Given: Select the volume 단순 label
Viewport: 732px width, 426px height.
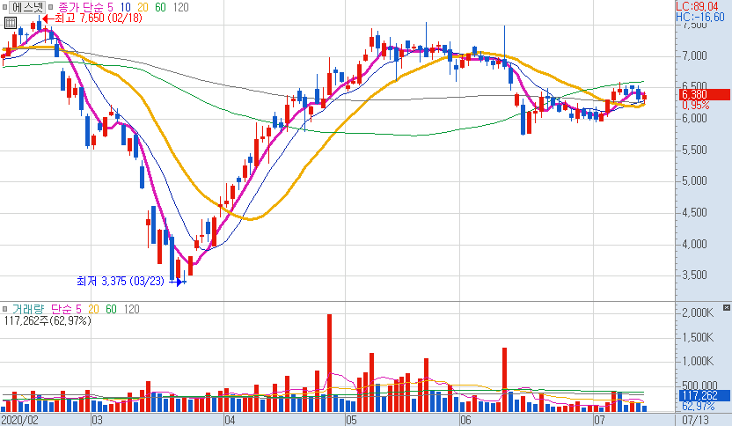Looking at the screenshot, I should click(61, 309).
